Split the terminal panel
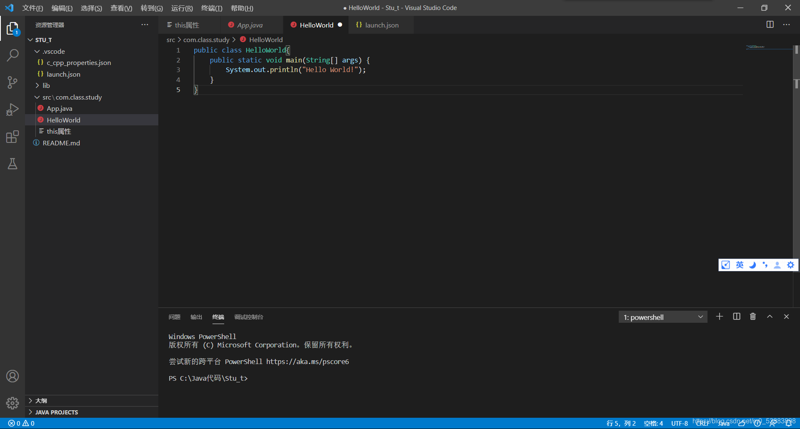The width and height of the screenshot is (800, 429). coord(737,317)
